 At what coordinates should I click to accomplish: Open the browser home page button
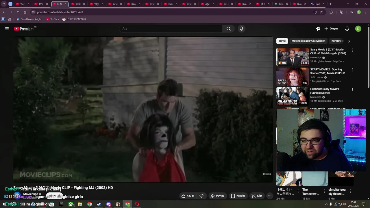point(25,12)
